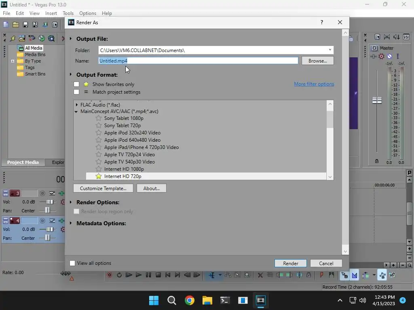
Task: Enable Match project settings checkbox
Action: pos(76,92)
